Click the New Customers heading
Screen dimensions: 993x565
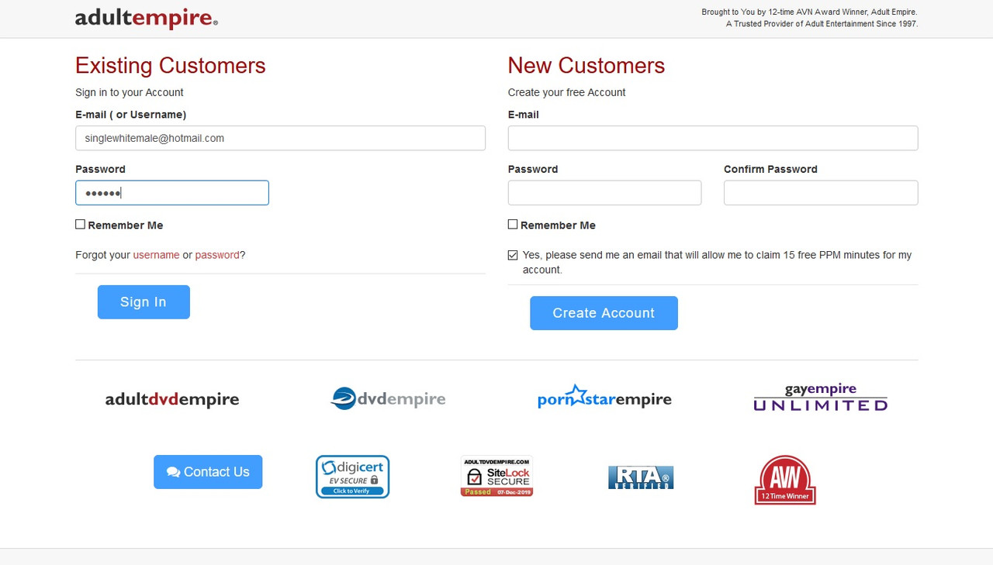click(x=586, y=65)
